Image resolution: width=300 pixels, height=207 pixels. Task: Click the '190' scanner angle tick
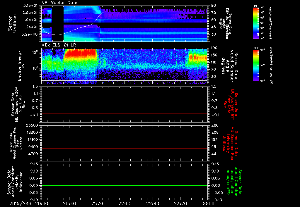click(214, 48)
